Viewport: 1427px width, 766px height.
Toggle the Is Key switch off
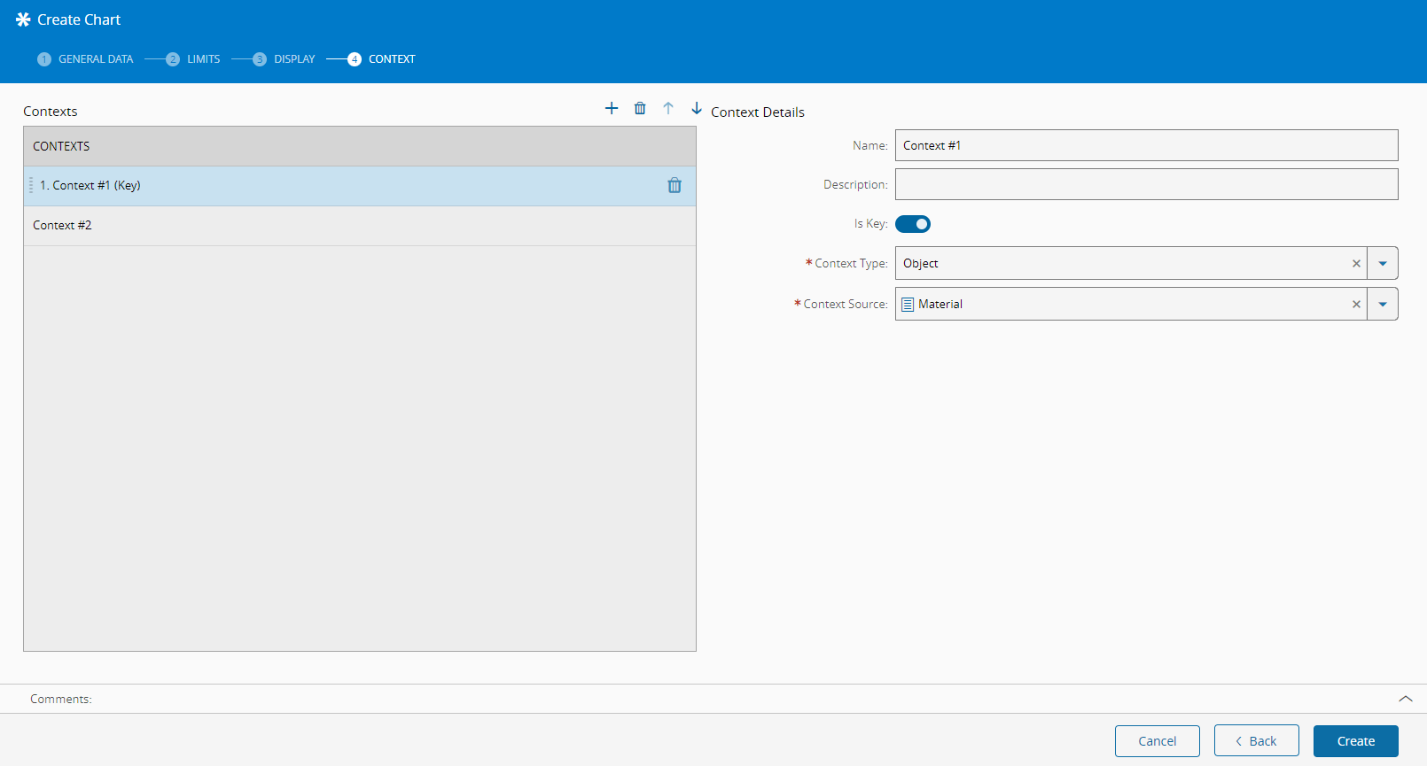(913, 224)
